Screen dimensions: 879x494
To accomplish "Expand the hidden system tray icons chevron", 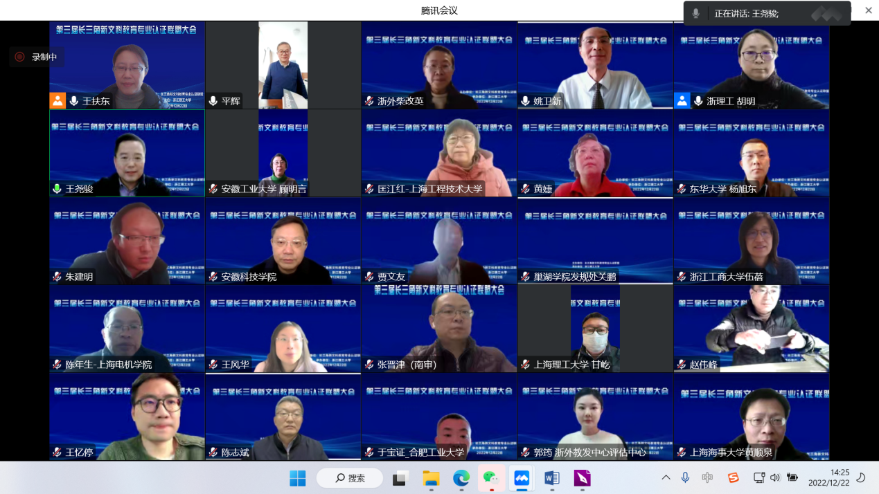I will click(x=666, y=477).
